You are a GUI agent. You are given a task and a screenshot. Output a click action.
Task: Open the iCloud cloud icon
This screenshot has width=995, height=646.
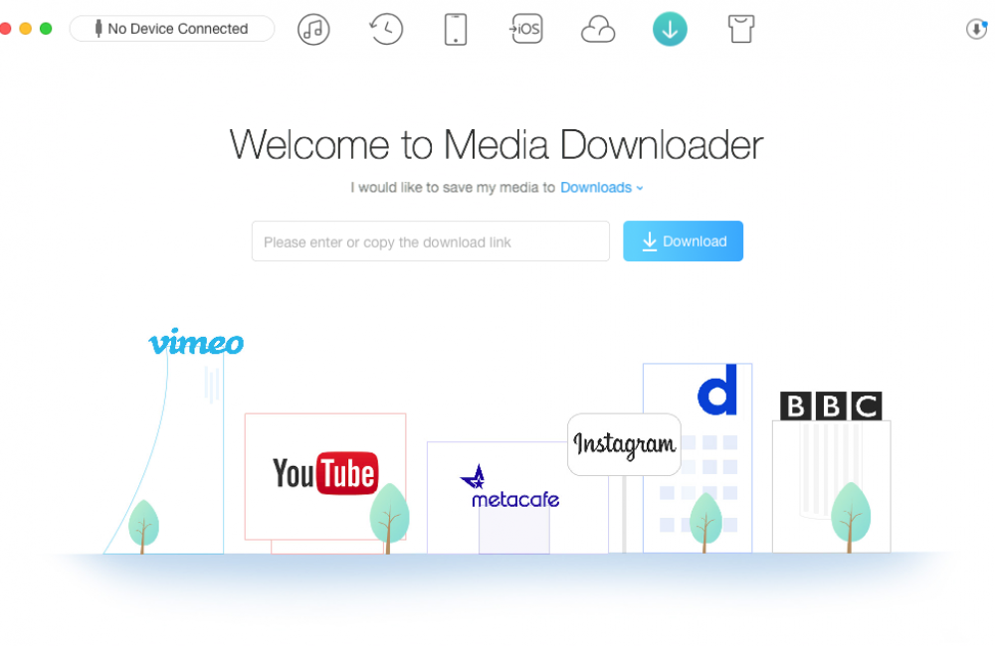pos(598,30)
